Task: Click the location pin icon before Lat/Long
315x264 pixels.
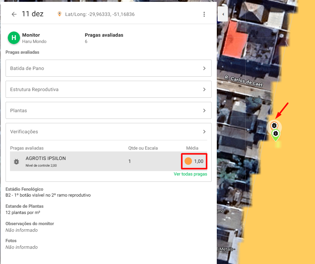Action: coord(59,14)
